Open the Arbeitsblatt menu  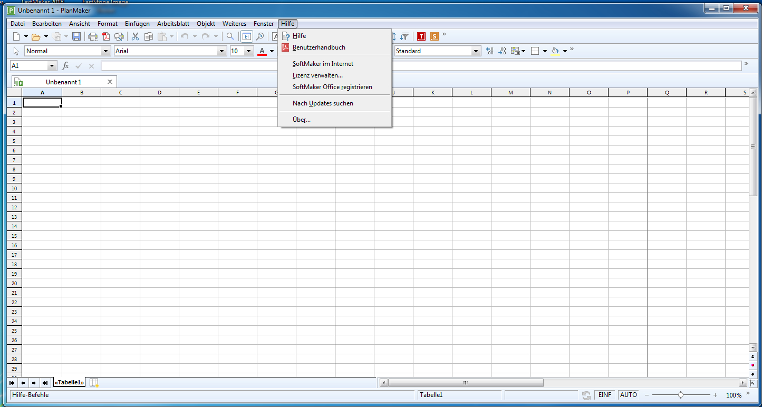coord(173,24)
